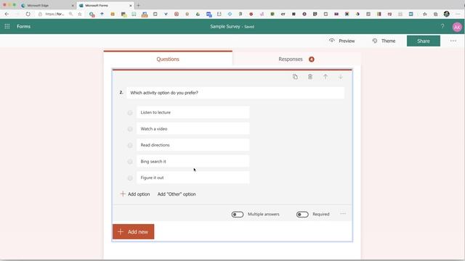Move question 2 down with the arrow
This screenshot has height=261, width=465.
coord(341,77)
